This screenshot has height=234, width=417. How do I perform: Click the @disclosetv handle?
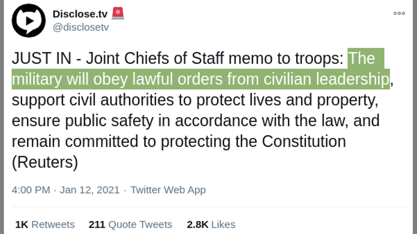[x=80, y=27]
